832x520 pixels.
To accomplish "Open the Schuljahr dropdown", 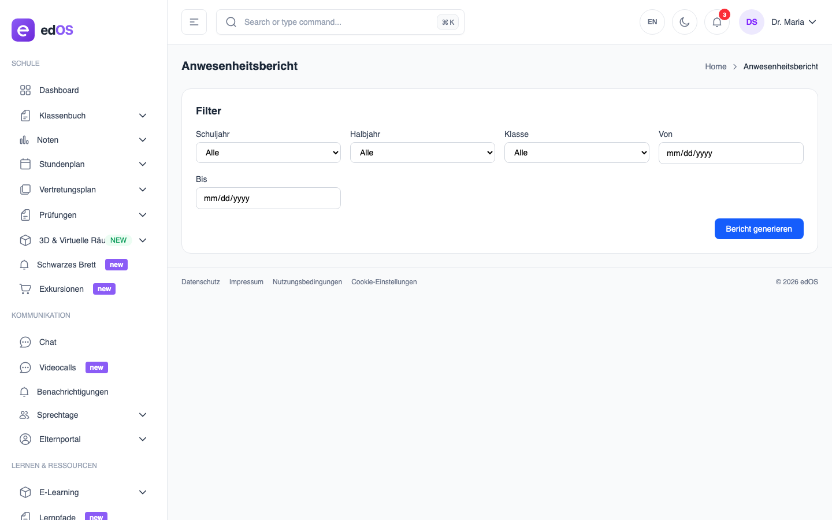I will tap(268, 152).
